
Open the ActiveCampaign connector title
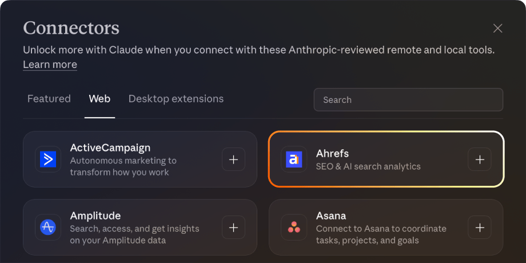pyautogui.click(x=110, y=148)
